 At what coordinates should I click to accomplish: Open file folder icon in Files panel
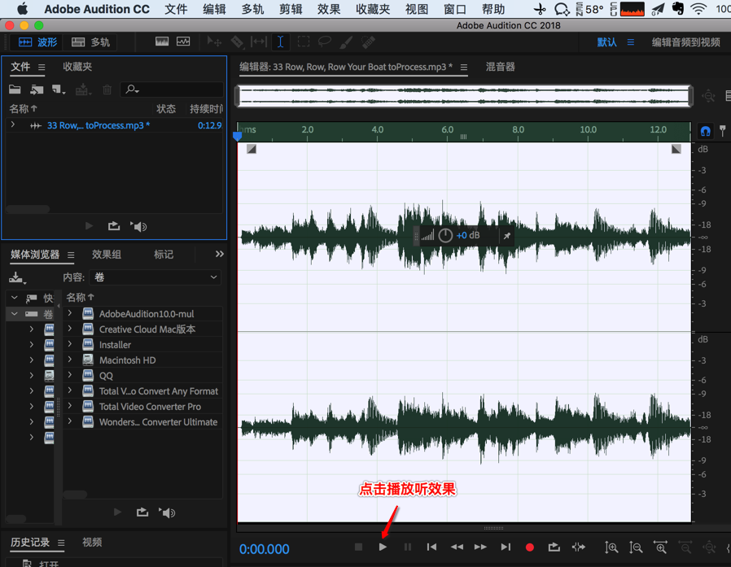(x=15, y=89)
